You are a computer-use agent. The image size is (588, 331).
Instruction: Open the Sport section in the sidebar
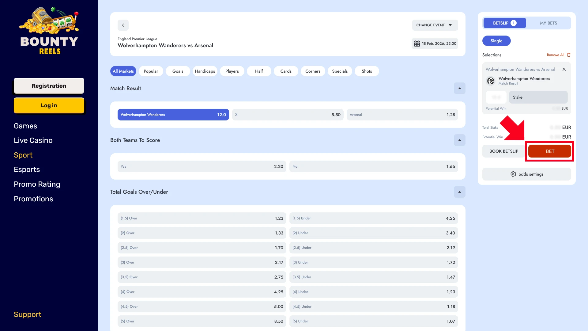click(x=23, y=155)
